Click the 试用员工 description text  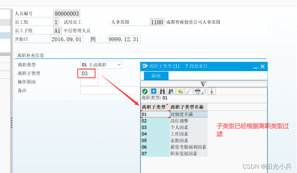tap(73, 22)
